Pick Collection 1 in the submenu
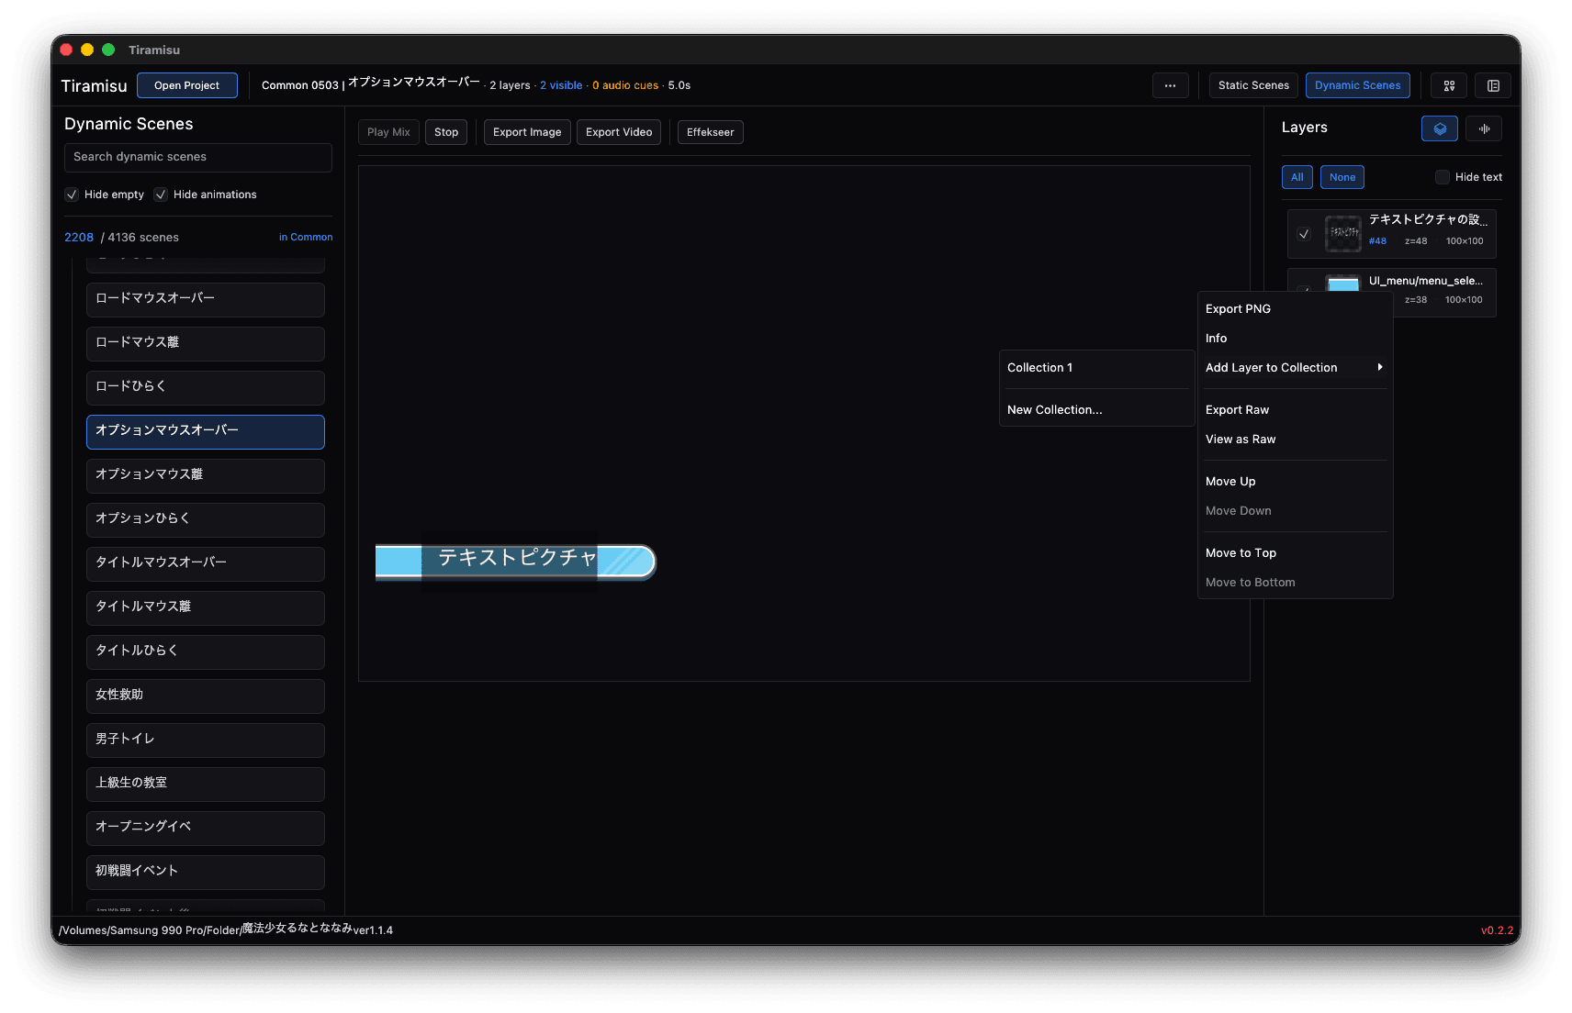This screenshot has height=1013, width=1572. 1096,368
